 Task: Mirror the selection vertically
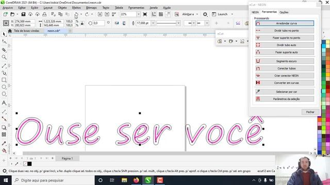[x=124, y=23]
